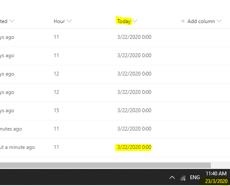Select the Today column header label
The image size is (230, 186).
click(x=124, y=21)
